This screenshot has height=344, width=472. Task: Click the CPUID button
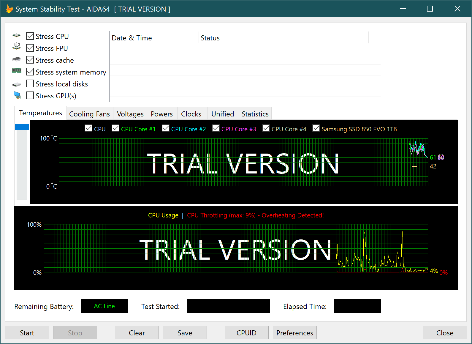click(246, 333)
